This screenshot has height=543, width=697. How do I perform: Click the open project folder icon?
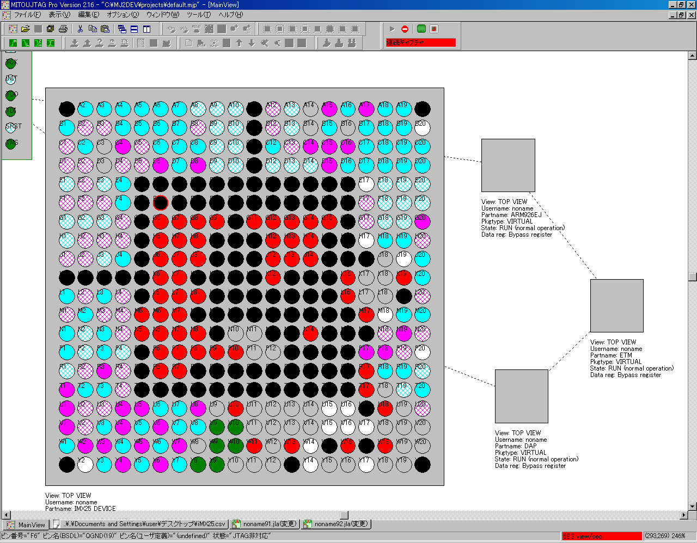pyautogui.click(x=25, y=29)
